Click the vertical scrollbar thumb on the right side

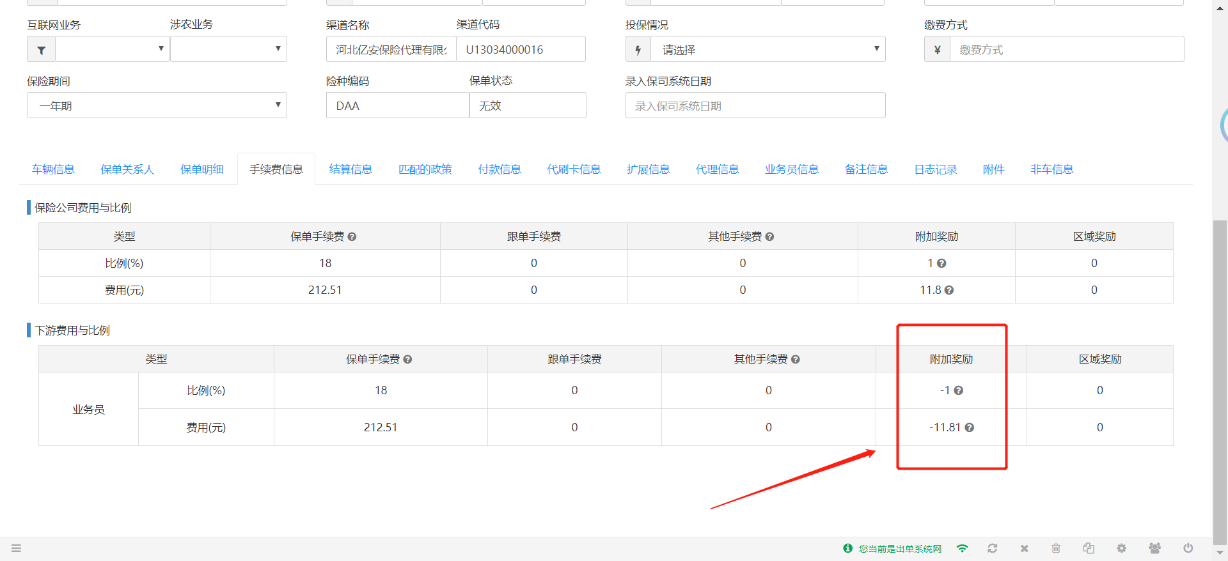click(x=1220, y=383)
